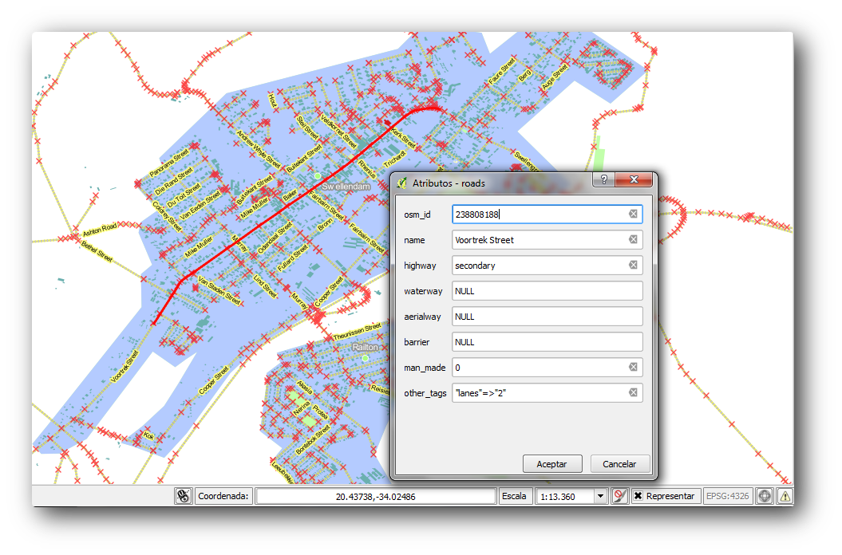
Task: Click the Odendaal Street label on the map
Action: pos(275,238)
